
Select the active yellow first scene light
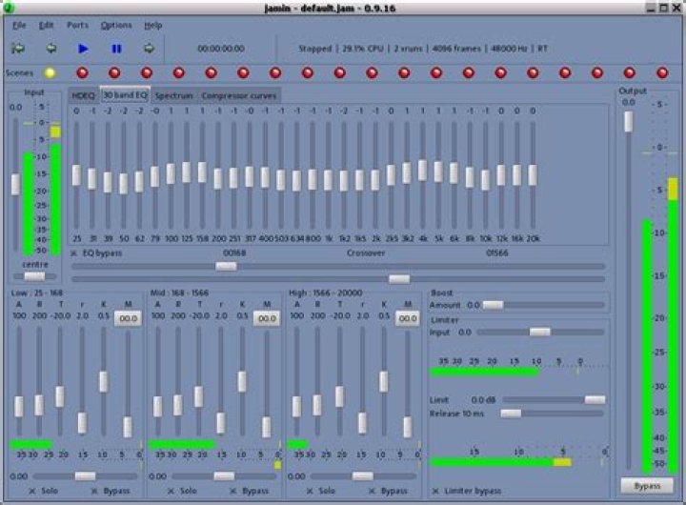point(50,73)
